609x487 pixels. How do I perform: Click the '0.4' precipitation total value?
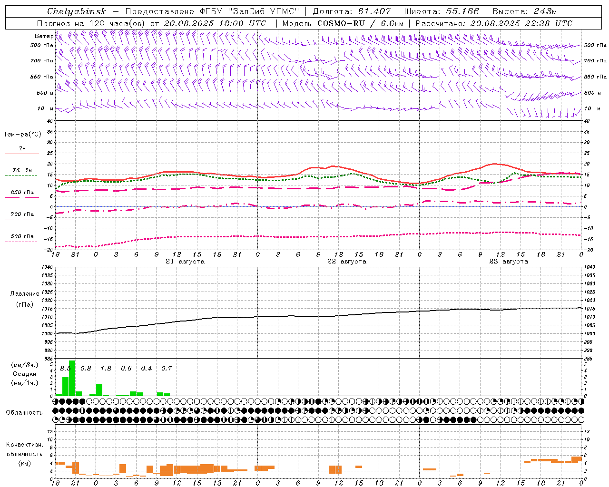pyautogui.click(x=147, y=369)
